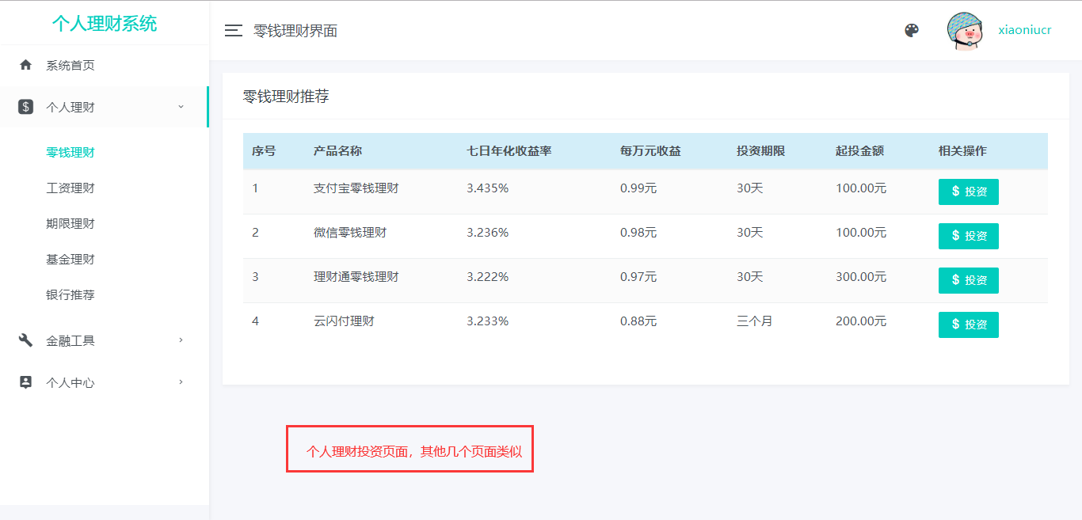The image size is (1082, 520).
Task: Select the 支付宝零钱理财 product name
Action: click(x=356, y=188)
